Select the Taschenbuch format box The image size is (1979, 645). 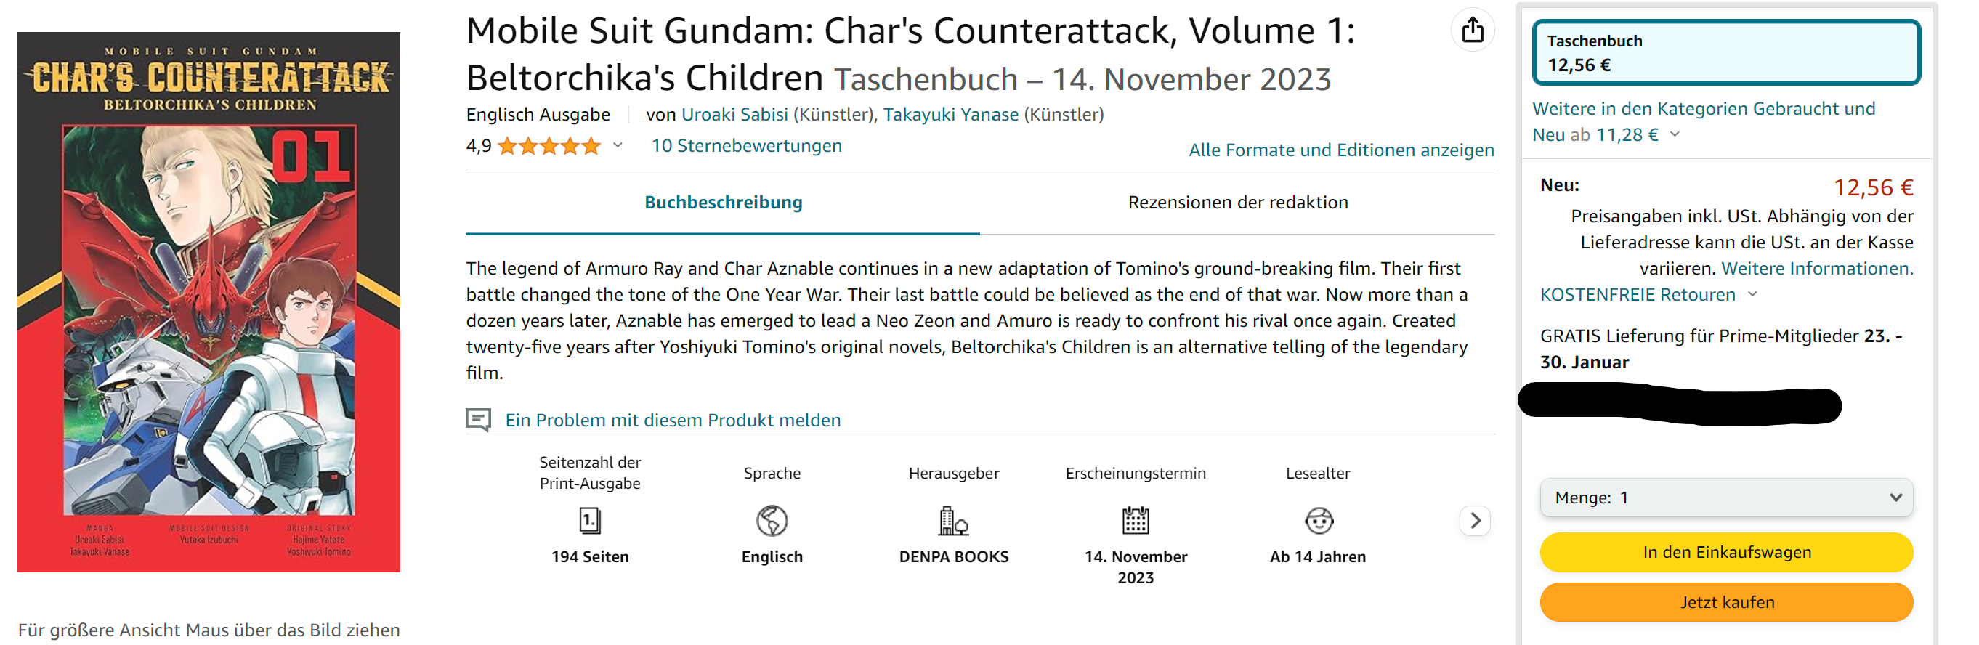coord(1725,52)
